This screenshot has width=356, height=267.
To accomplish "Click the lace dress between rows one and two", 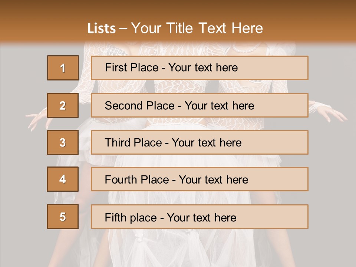I will [x=178, y=86].
